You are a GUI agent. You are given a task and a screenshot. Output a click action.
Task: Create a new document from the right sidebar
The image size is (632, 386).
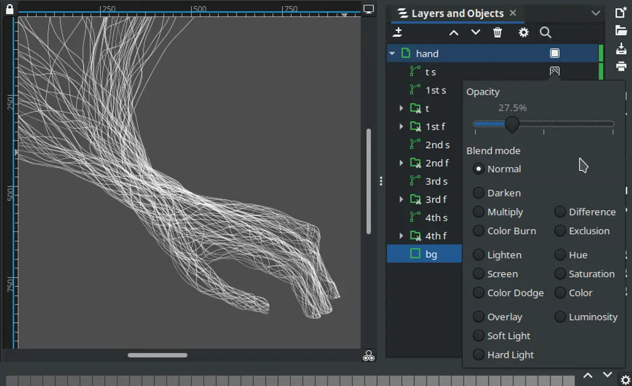point(621,12)
